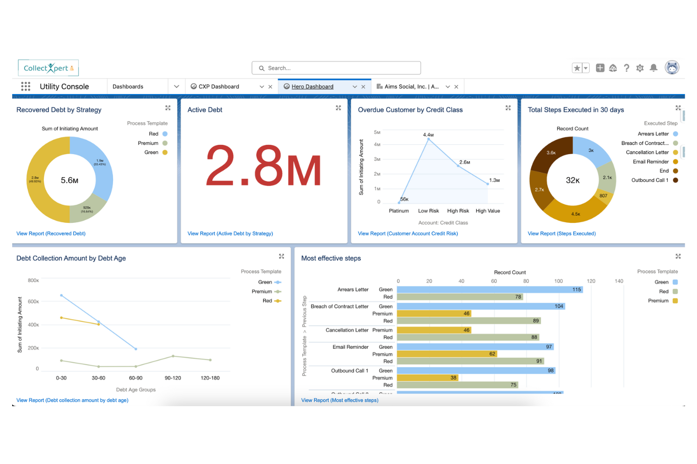Open the Dashboards workspace tab dropdown
This screenshot has height=464, width=697.
pyautogui.click(x=176, y=86)
